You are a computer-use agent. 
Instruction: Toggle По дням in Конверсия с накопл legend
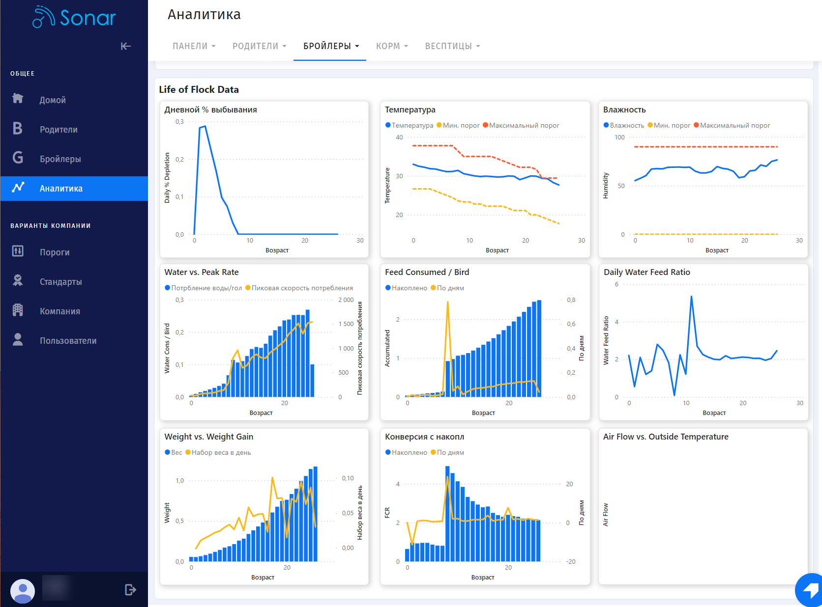(x=447, y=452)
